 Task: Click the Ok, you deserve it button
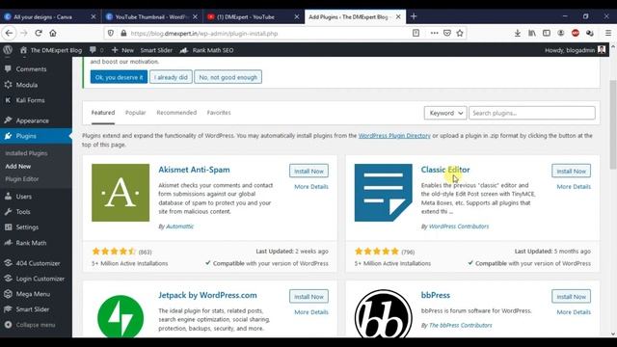119,77
